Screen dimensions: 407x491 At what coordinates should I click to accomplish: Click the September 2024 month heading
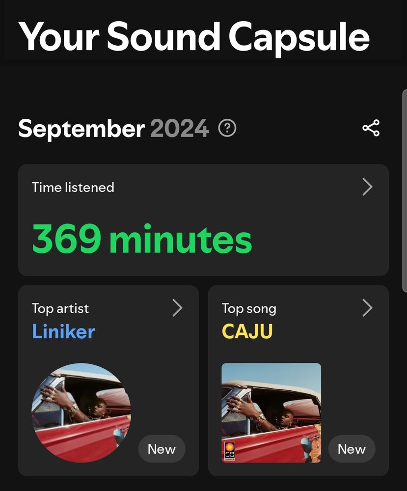(113, 128)
